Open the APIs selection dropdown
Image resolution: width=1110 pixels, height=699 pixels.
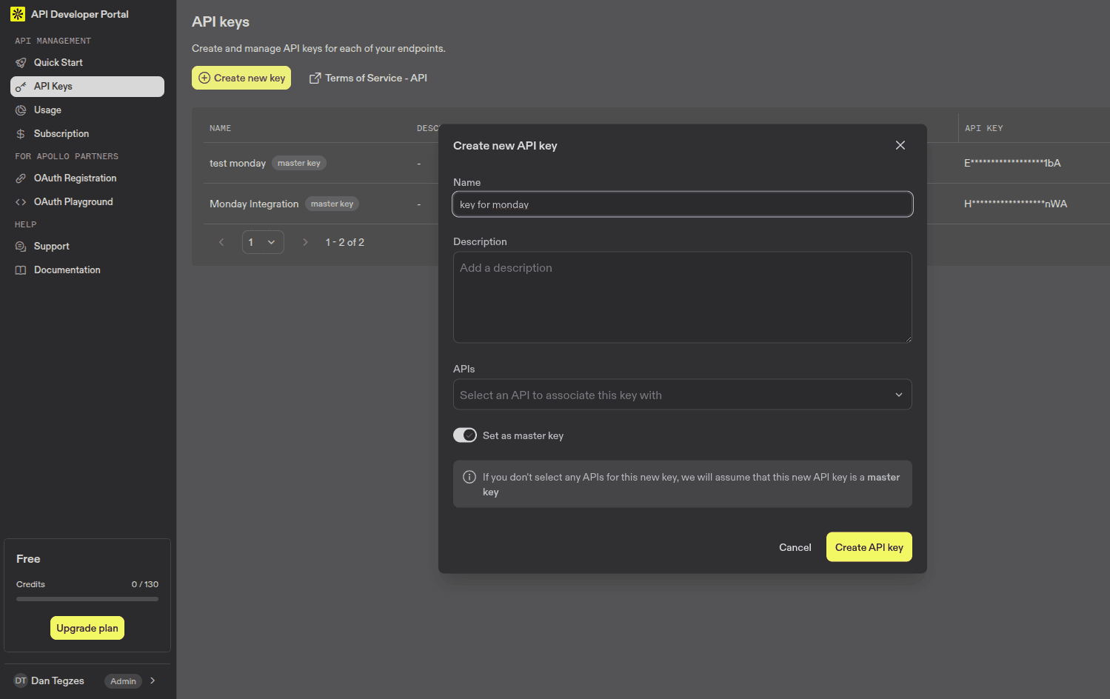click(x=682, y=395)
